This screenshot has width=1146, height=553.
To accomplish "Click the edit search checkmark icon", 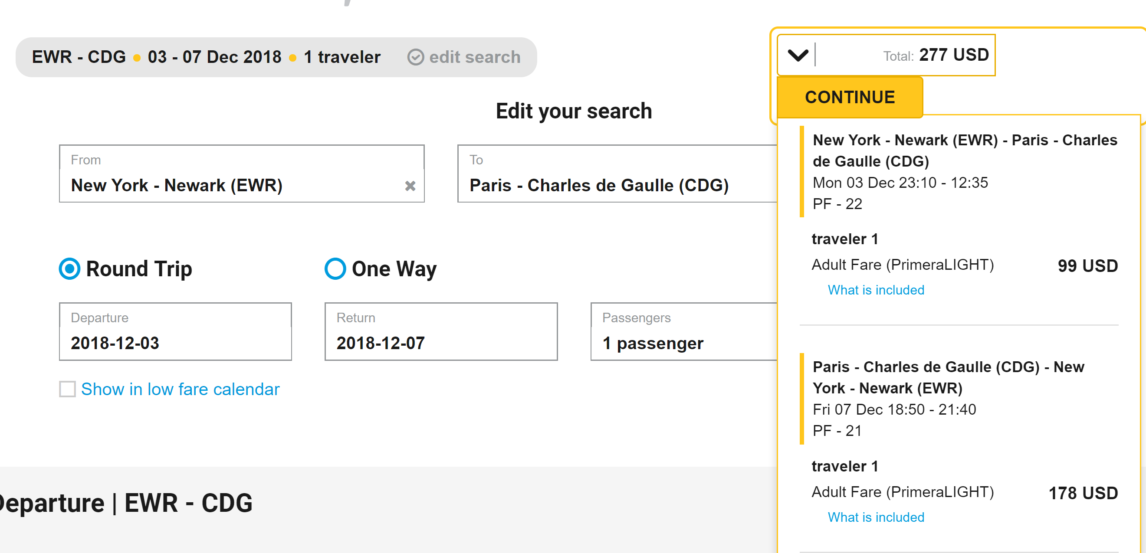I will pyautogui.click(x=416, y=57).
